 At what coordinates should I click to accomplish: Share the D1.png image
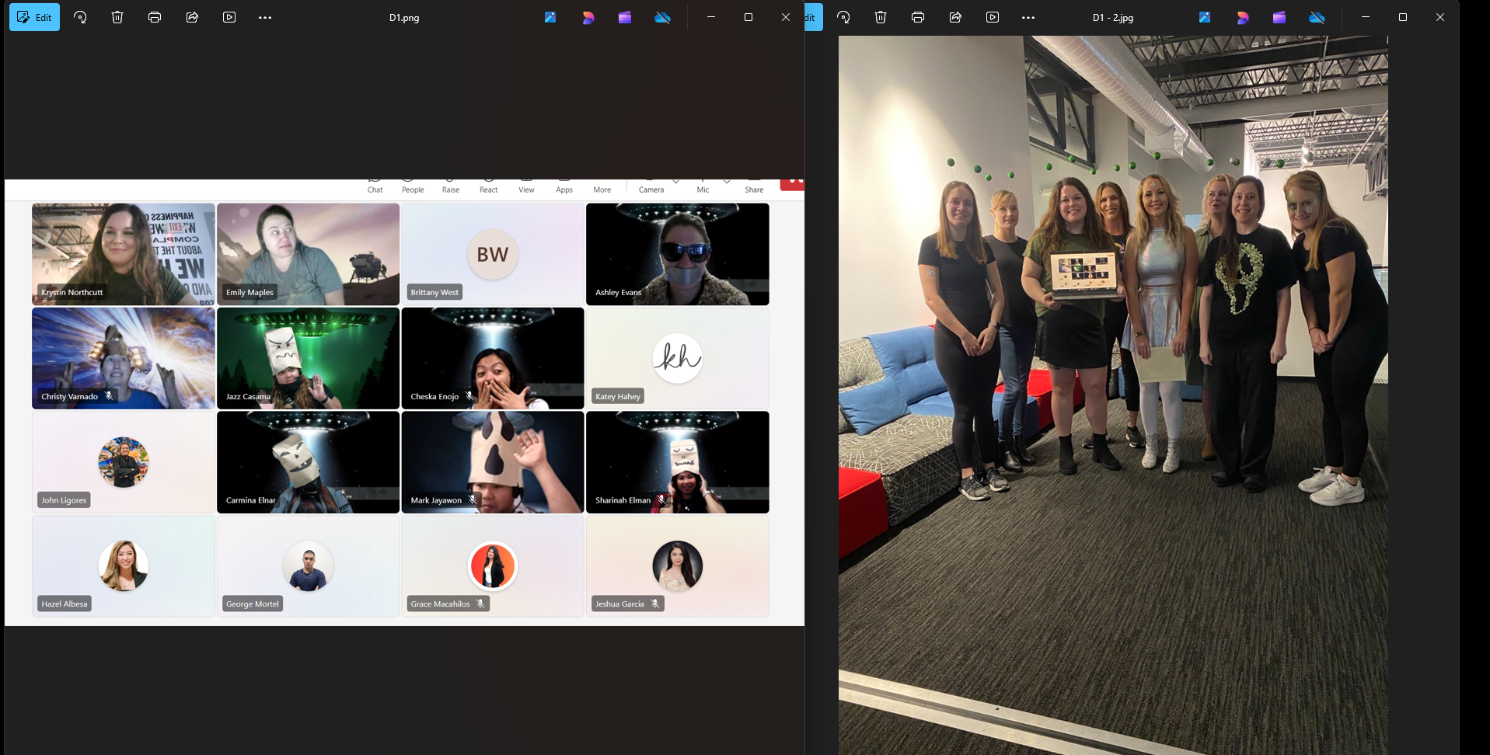coord(192,17)
